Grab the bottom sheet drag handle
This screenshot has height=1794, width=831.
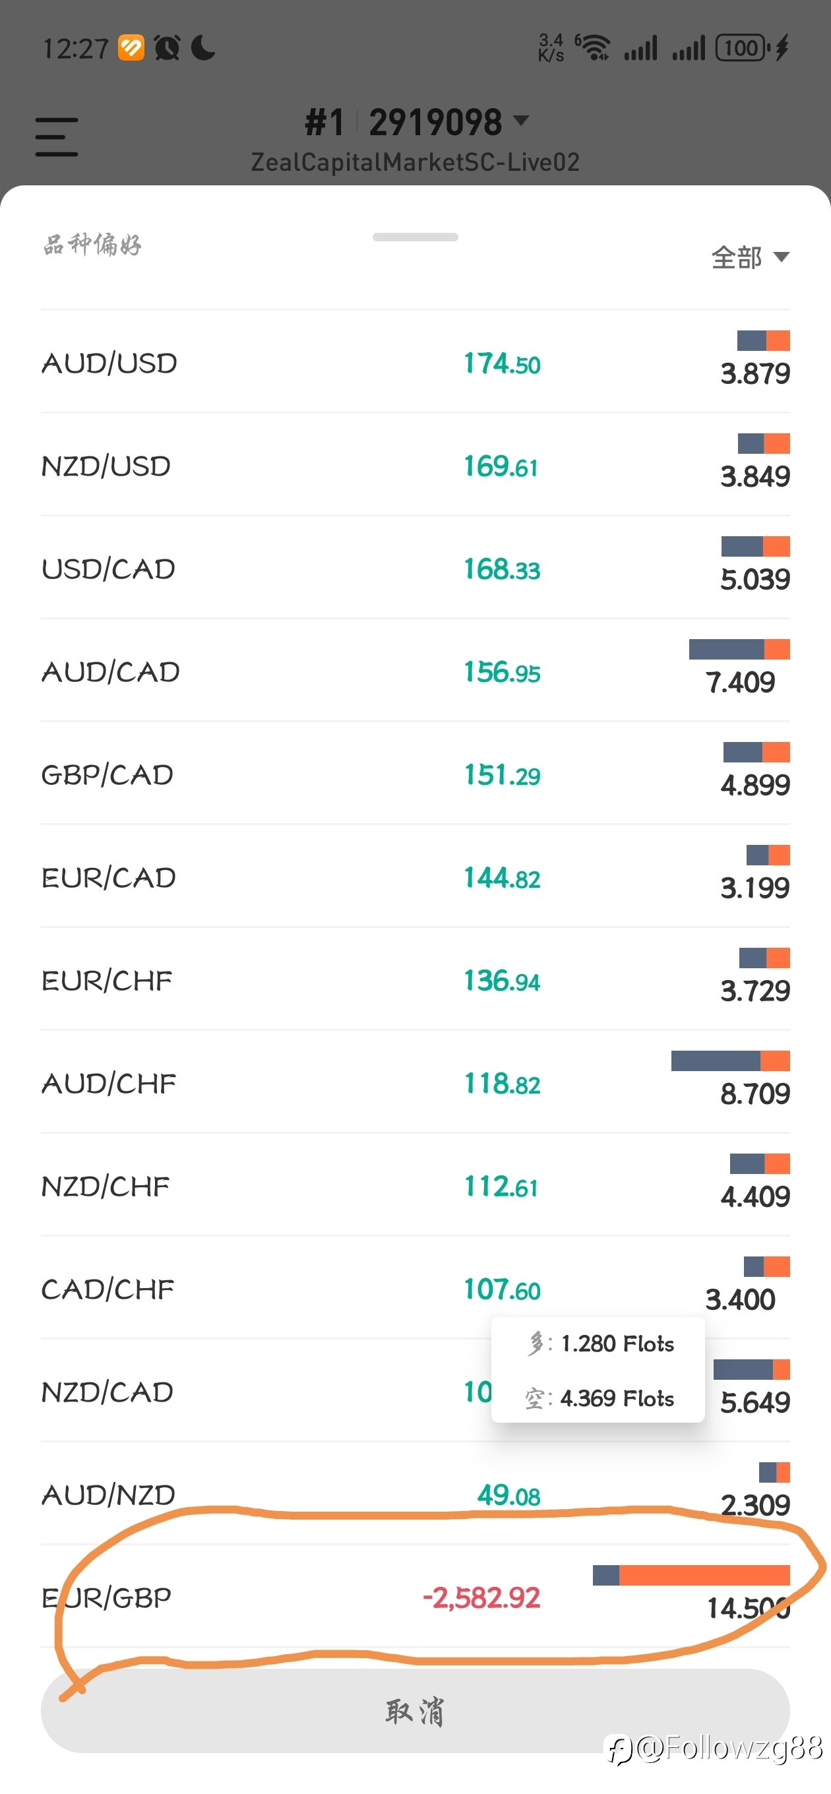coord(415,237)
